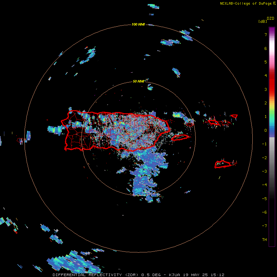Click the 50 NMI range ring label
The width and height of the screenshot is (277, 277).
138,81
